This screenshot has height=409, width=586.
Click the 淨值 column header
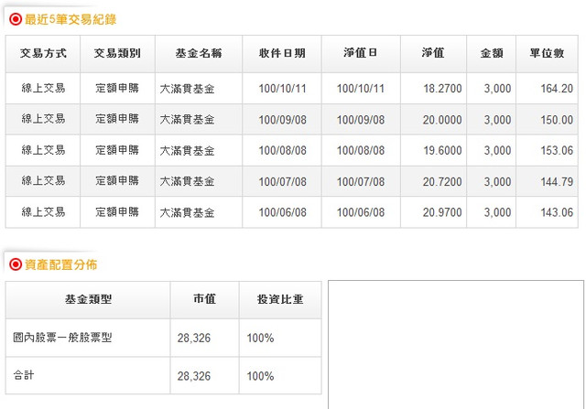(x=433, y=53)
